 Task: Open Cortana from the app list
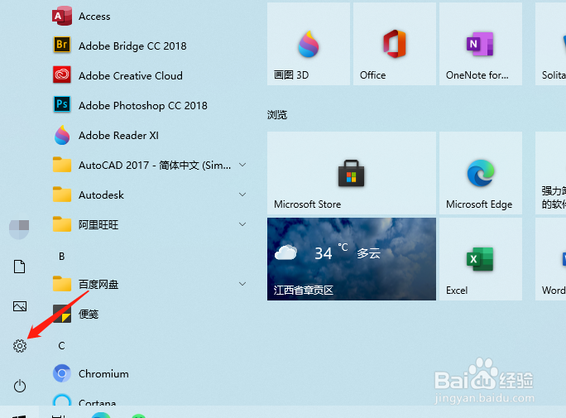point(84,400)
